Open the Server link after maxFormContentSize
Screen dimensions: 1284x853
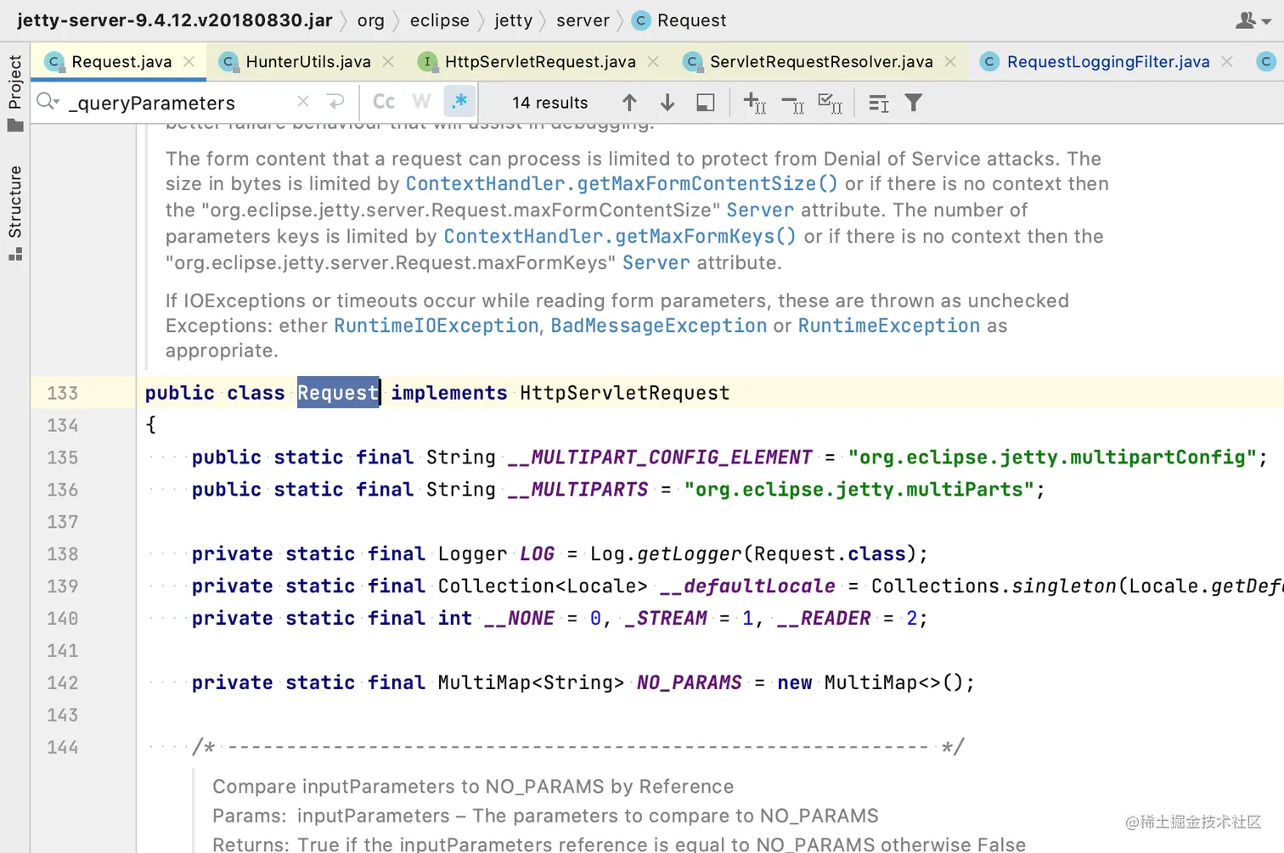[760, 210]
